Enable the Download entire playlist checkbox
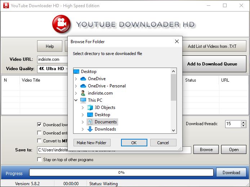This screenshot has height=187, width=250. click(39, 133)
